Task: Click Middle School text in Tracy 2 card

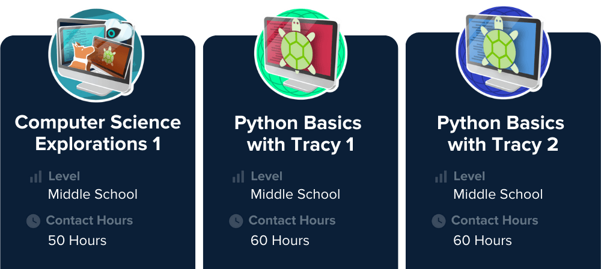Action: tap(498, 195)
